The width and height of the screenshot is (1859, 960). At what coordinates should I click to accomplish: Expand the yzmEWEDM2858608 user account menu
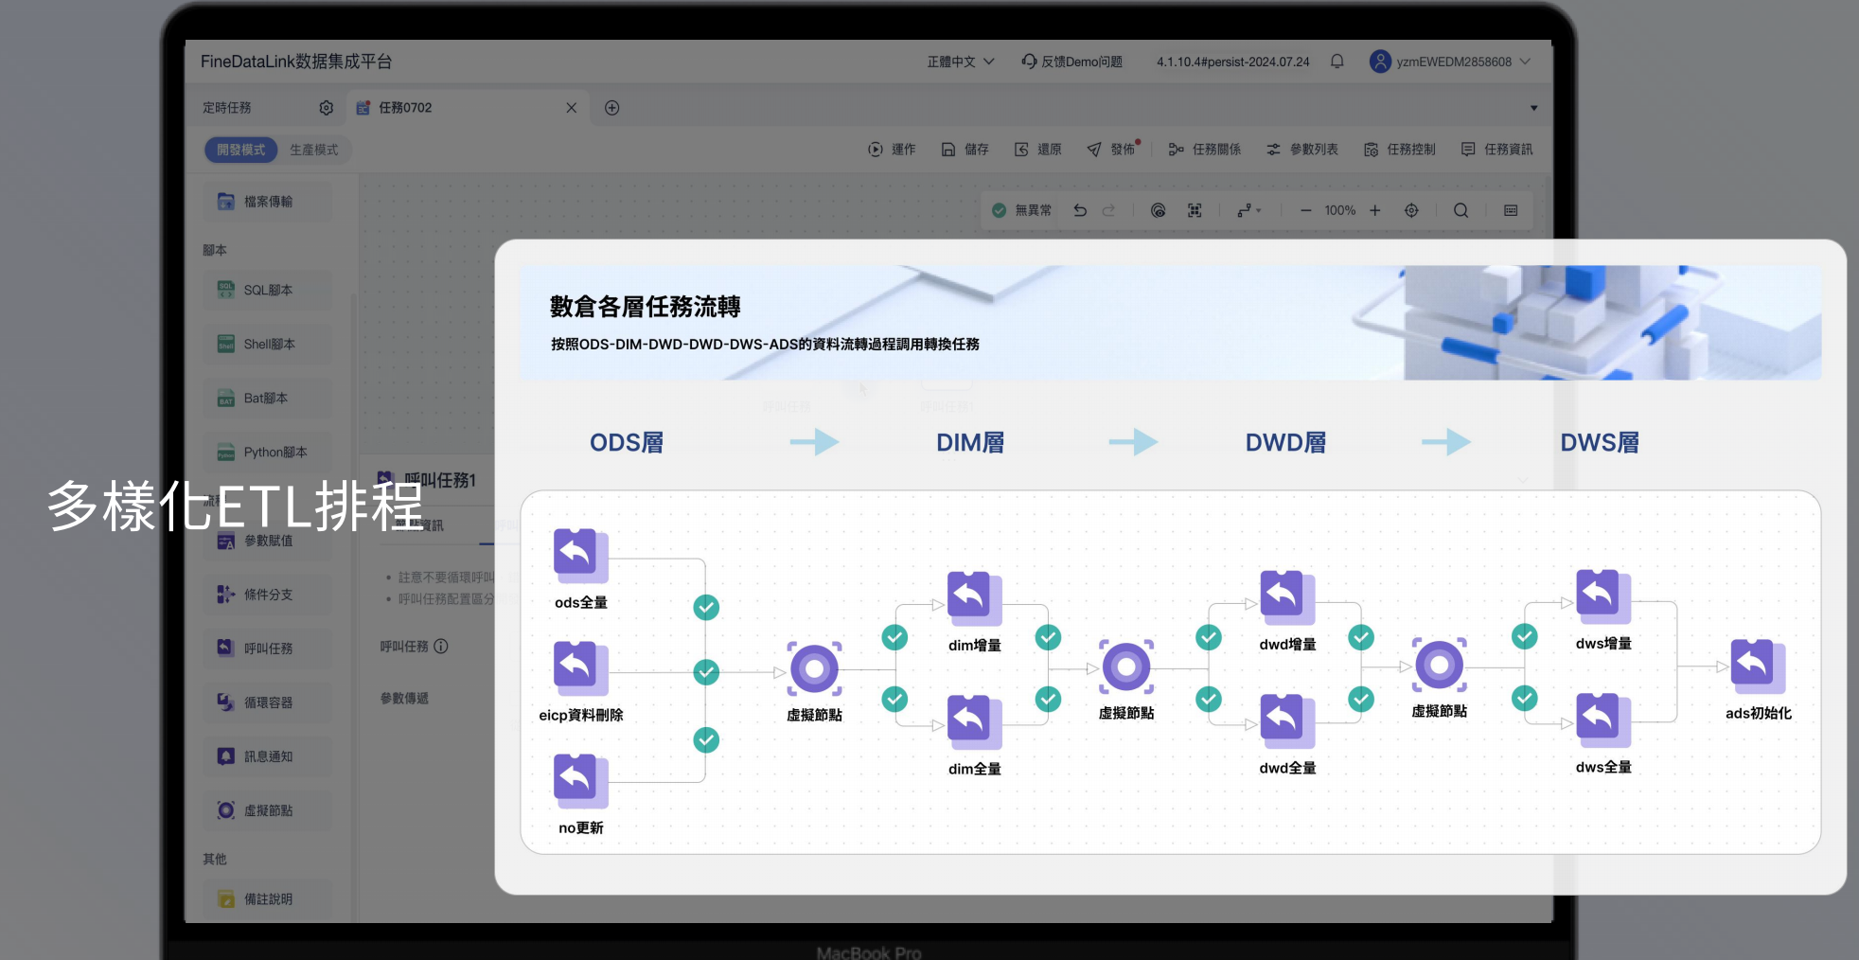pos(1449,62)
